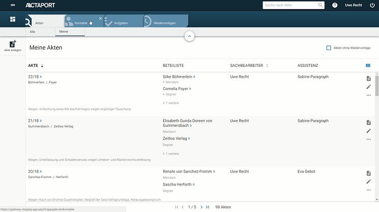Image resolution: width=379 pixels, height=212 pixels.
Task: Click Böhmerlein ./. Foyer case title
Action: pyautogui.click(x=42, y=82)
